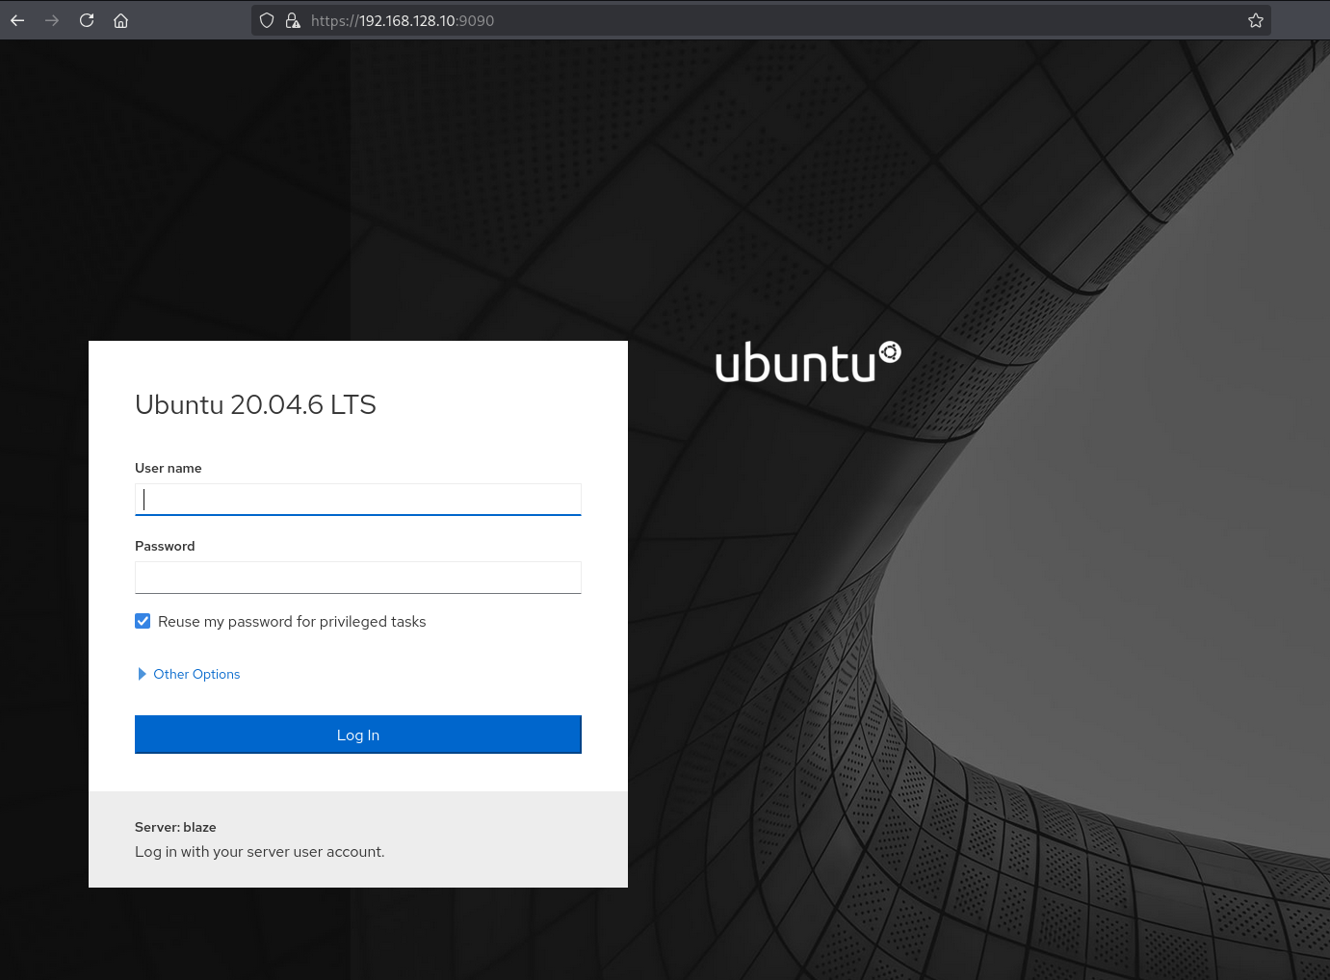
Task: Click the Server: blaze text
Action: (175, 827)
